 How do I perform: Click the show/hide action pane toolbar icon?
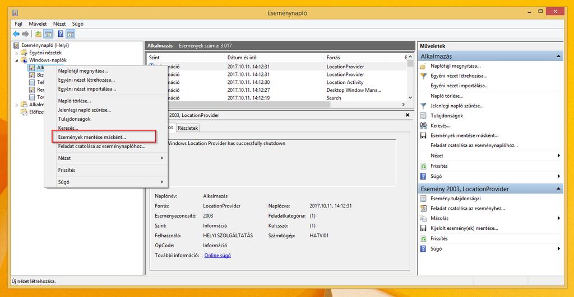(70, 34)
